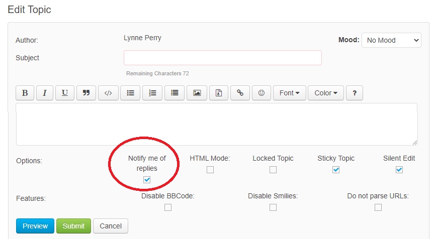Enable the Locked Topic checkbox
The image size is (433, 239).
[x=273, y=170]
